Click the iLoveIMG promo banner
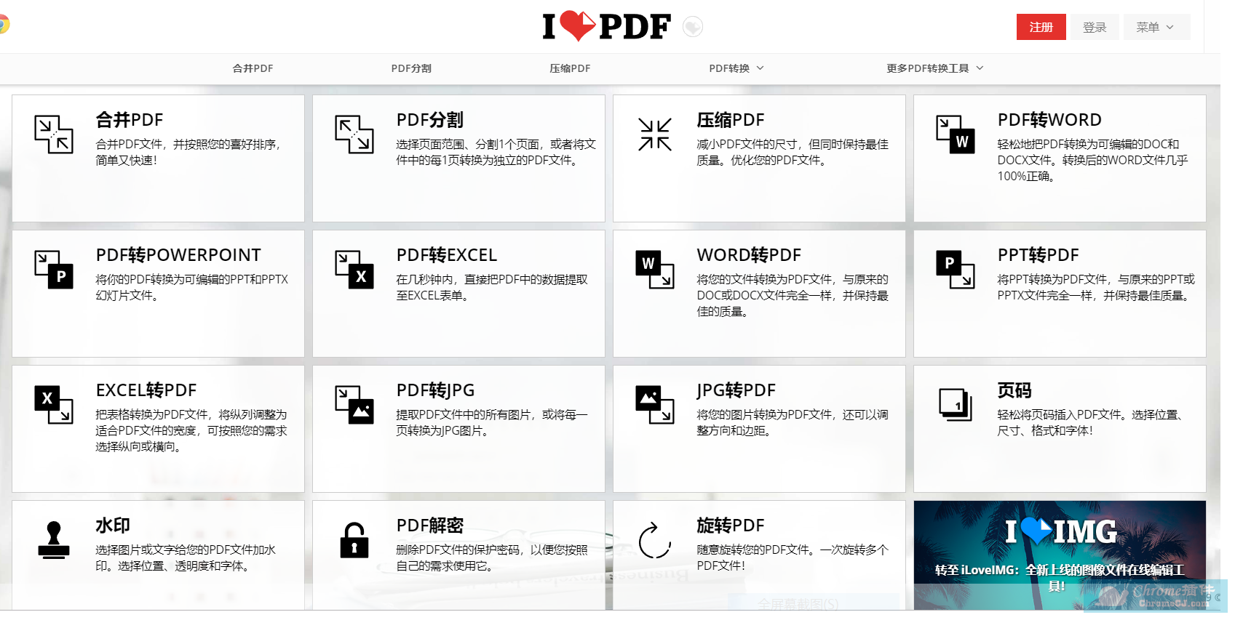 (x=1060, y=555)
